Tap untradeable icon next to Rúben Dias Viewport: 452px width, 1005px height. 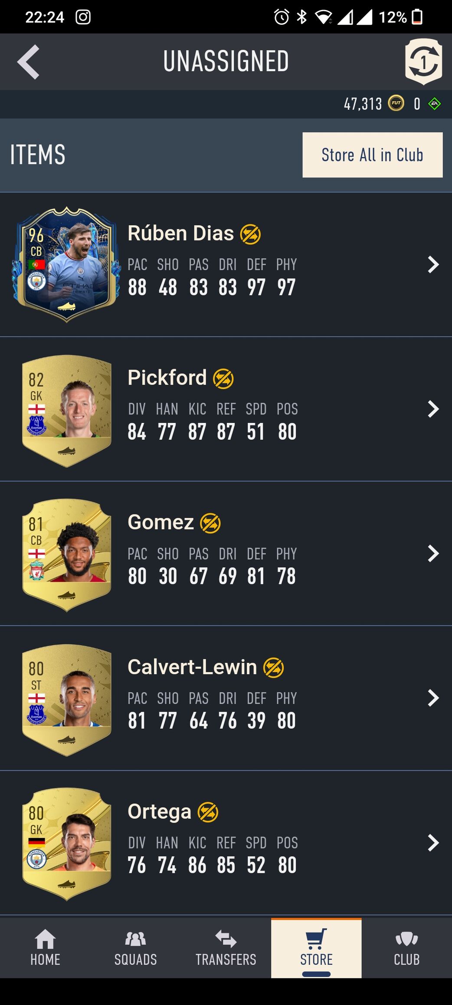(251, 234)
